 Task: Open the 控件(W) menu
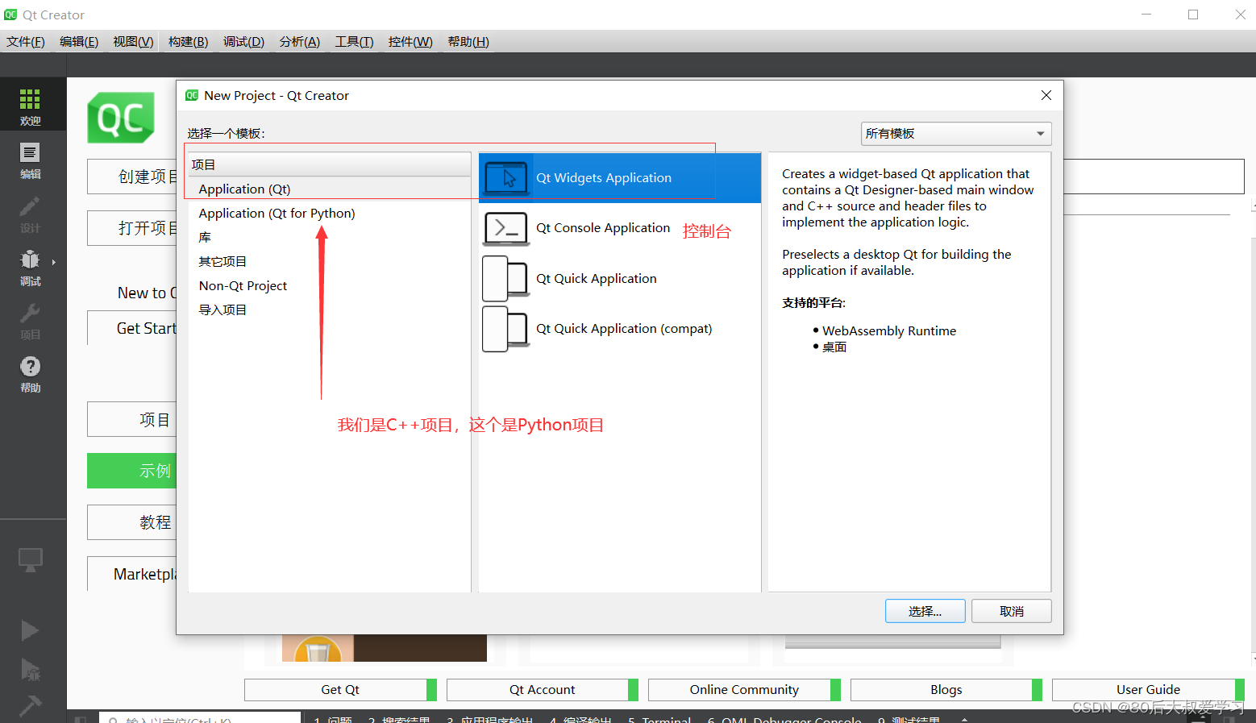pyautogui.click(x=410, y=42)
